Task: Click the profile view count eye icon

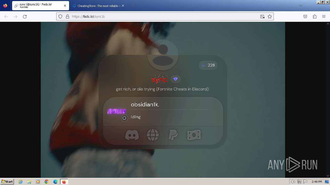Action: [203, 65]
